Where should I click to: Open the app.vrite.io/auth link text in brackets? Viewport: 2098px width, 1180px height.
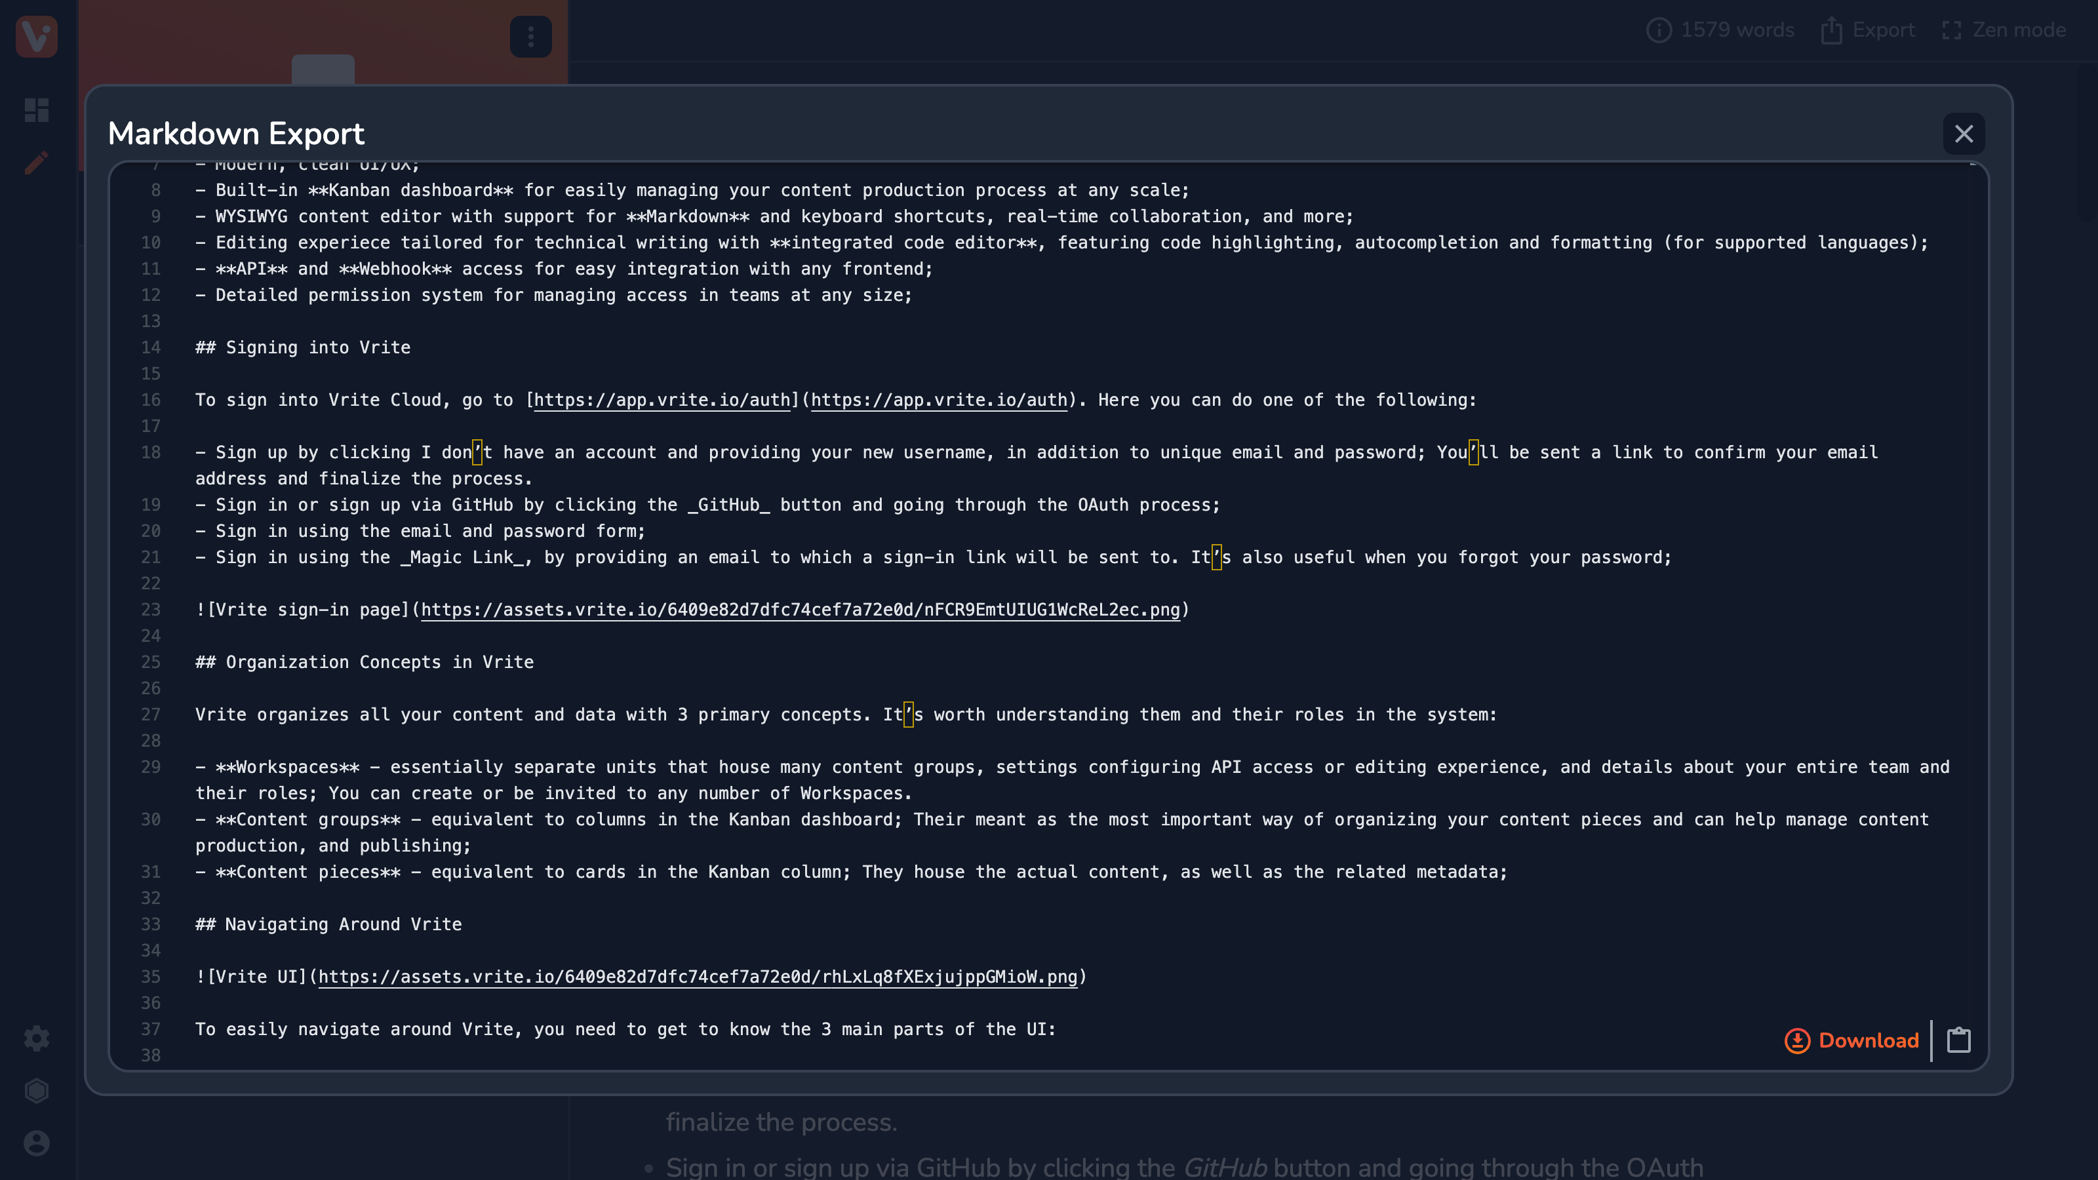click(662, 400)
